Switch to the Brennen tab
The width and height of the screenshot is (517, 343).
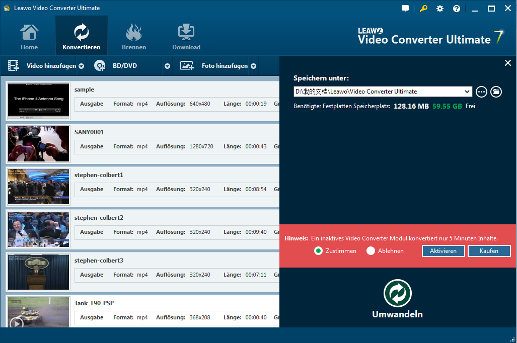click(134, 38)
